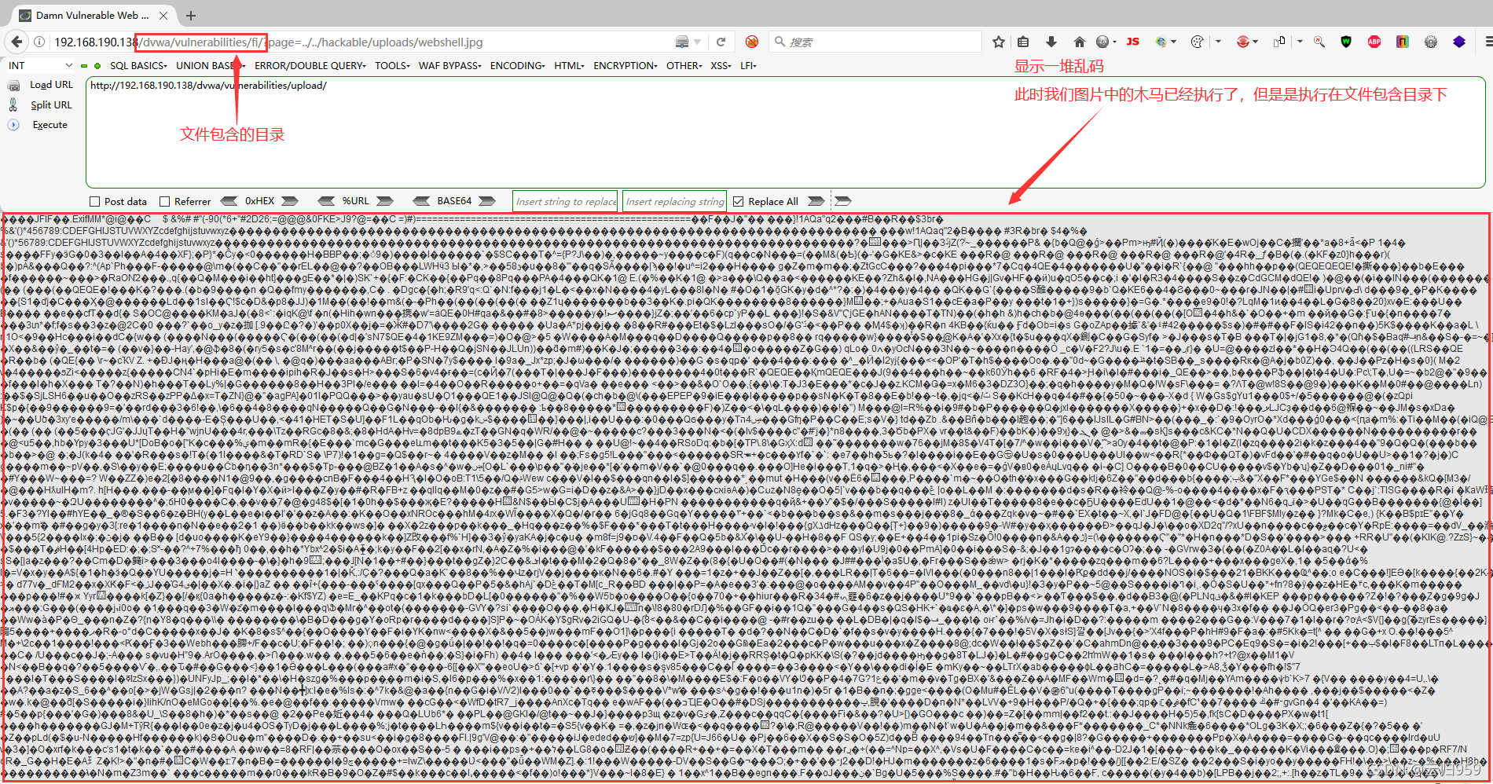Close the Damn Vulnerable Web tab
This screenshot has height=784, width=1493.
(x=163, y=15)
